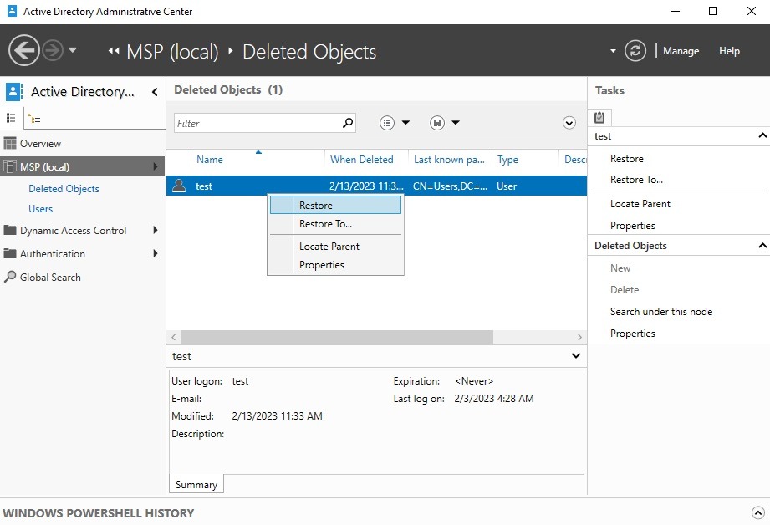Image resolution: width=770 pixels, height=525 pixels.
Task: Expand the Windows PowerShell History panel
Action: tap(757, 513)
